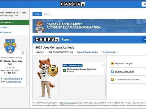The height and width of the screenshot is (109, 146).
Task: Click the City Chrysler Dodge Jeep Ram dealer name
Action: tap(11, 63)
